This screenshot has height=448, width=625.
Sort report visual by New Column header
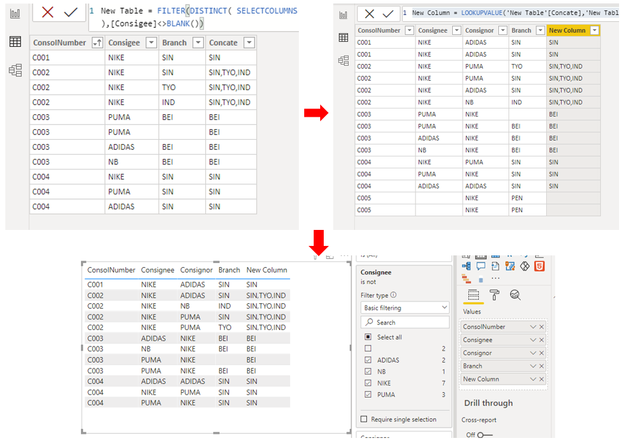(x=267, y=270)
